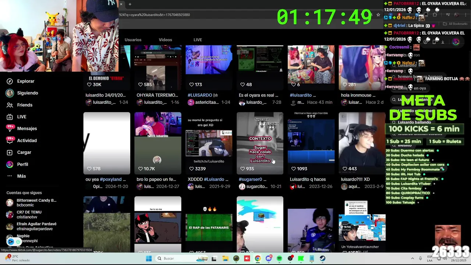
Task: Open the All Bookmarks folder
Action: pos(455,24)
